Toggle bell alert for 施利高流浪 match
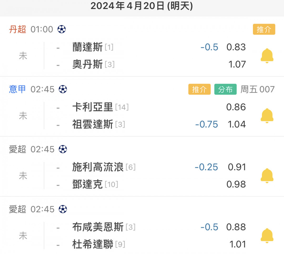Image resolution: width=284 pixels, height=254 pixels. point(267,176)
